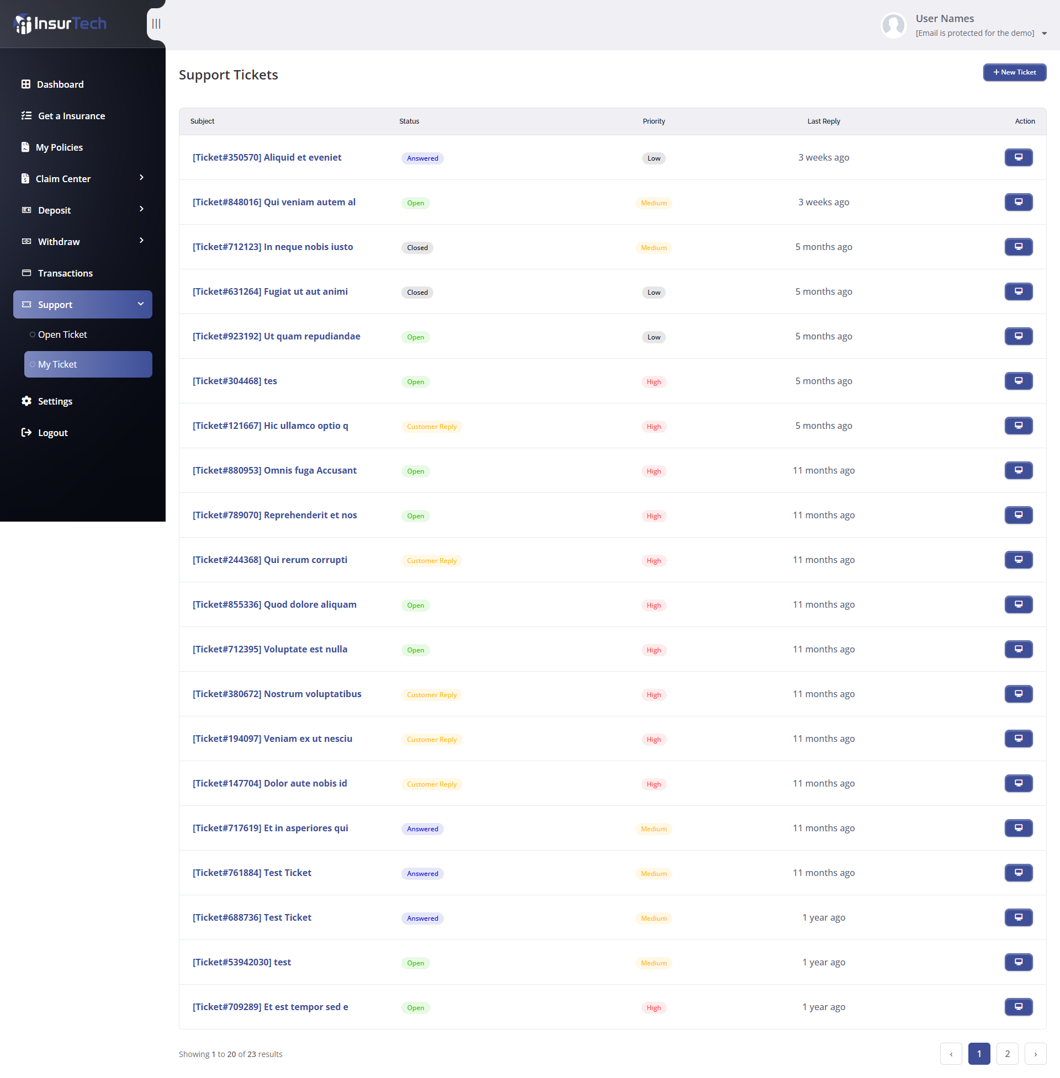Screen dimensions: 1060x1078
Task: Go to pagination page 2
Action: coord(1006,1054)
